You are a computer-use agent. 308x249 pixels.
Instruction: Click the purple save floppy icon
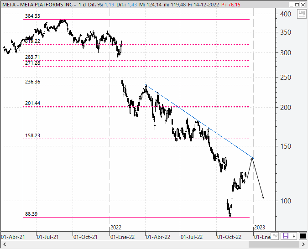[285, 236]
